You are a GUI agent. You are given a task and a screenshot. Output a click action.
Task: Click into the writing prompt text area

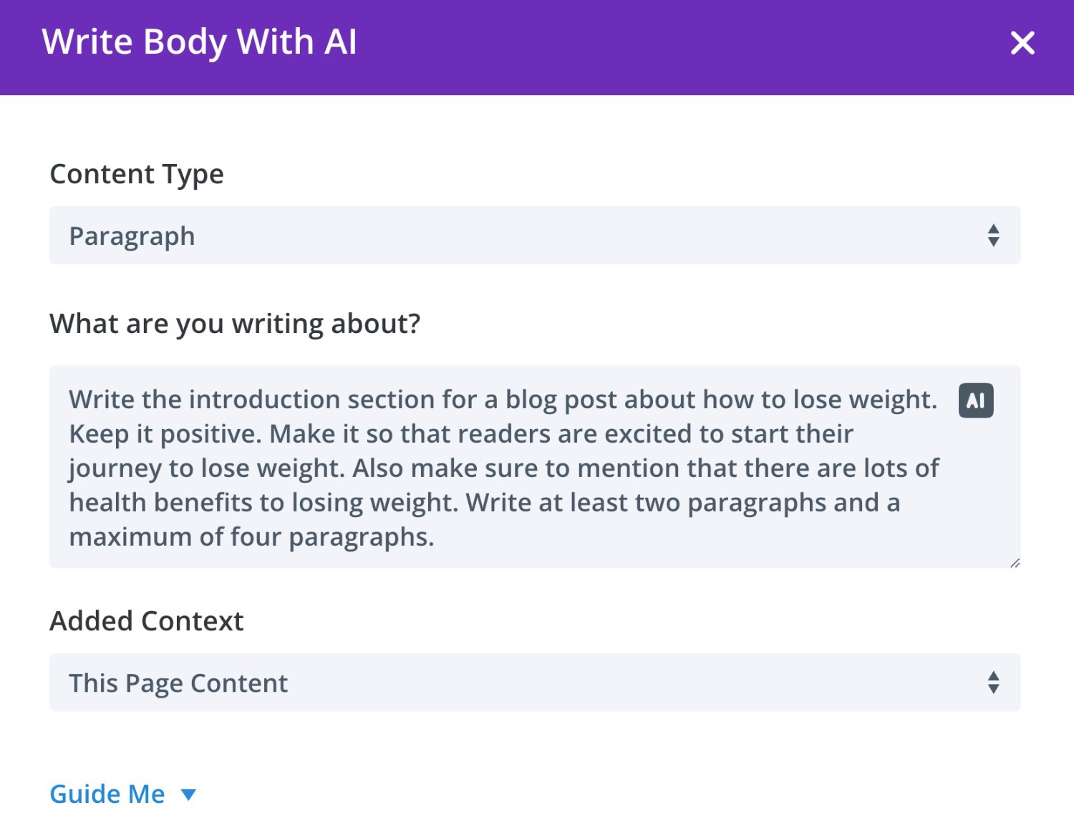(x=535, y=467)
